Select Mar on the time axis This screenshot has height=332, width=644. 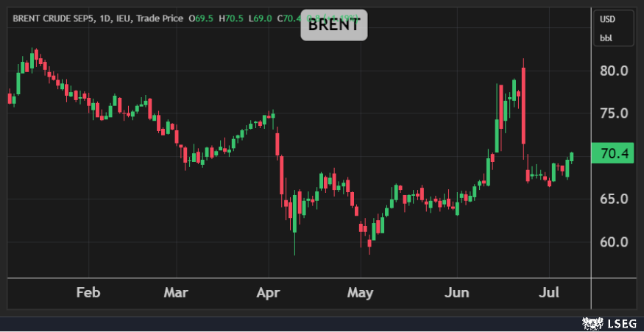coord(176,293)
